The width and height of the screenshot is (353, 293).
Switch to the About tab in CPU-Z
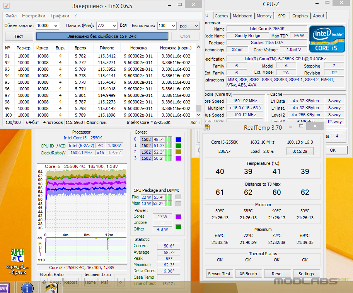pyautogui.click(x=319, y=16)
